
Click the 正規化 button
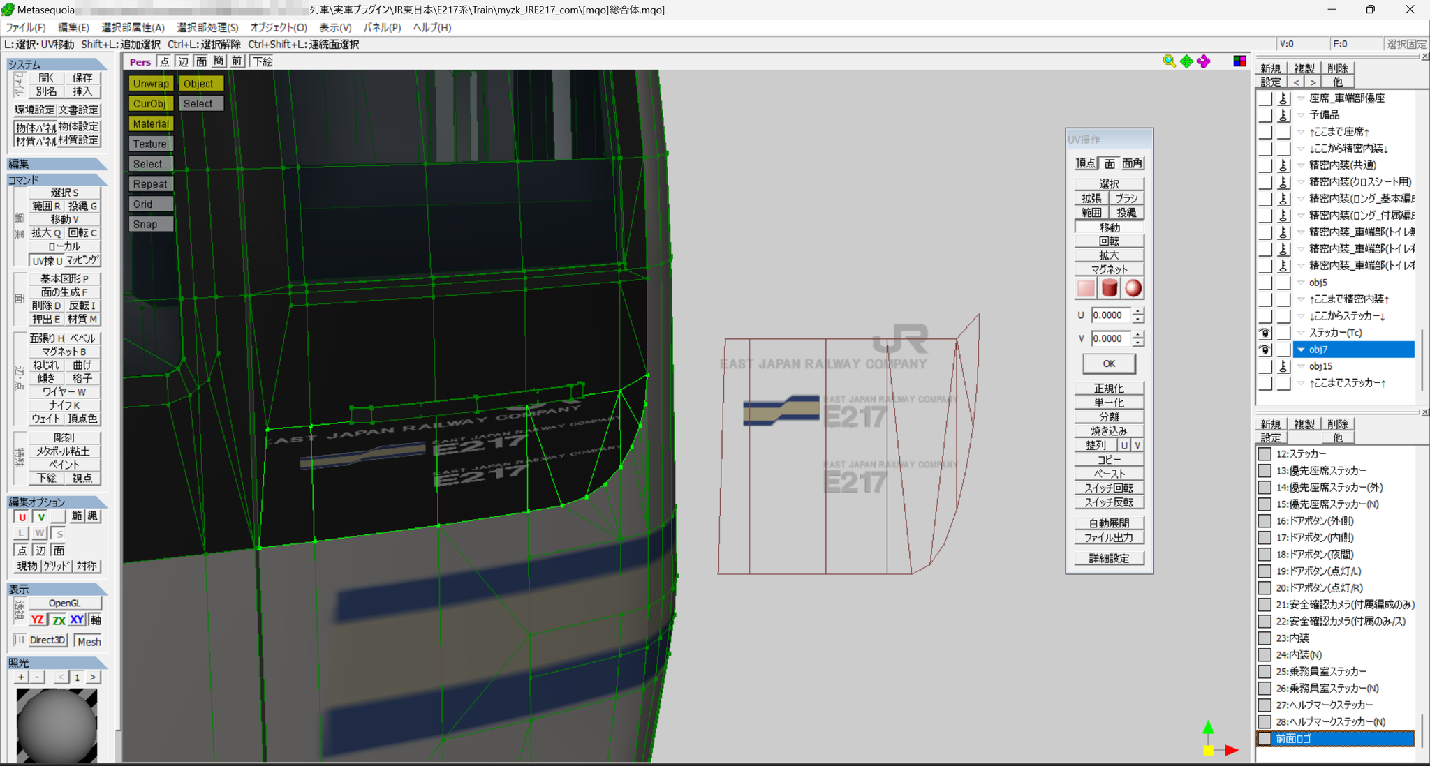[1109, 389]
